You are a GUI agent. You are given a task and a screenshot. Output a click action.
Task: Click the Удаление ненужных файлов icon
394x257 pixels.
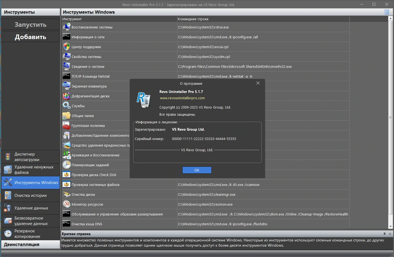point(8,170)
